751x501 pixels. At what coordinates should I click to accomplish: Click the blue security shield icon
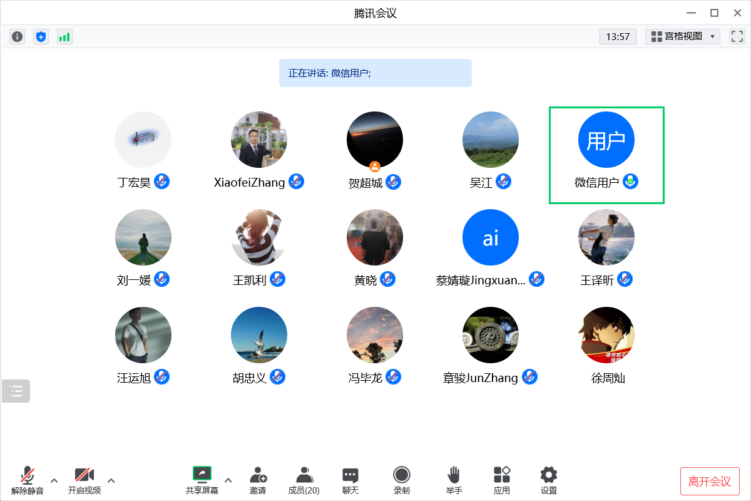click(x=41, y=37)
